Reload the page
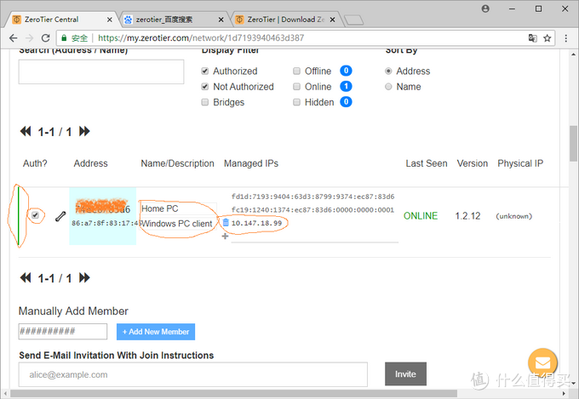579x399 pixels. point(45,38)
